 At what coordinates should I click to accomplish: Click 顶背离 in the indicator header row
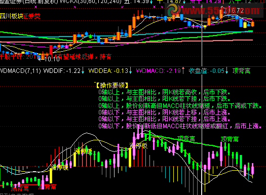pyautogui.click(x=241, y=70)
